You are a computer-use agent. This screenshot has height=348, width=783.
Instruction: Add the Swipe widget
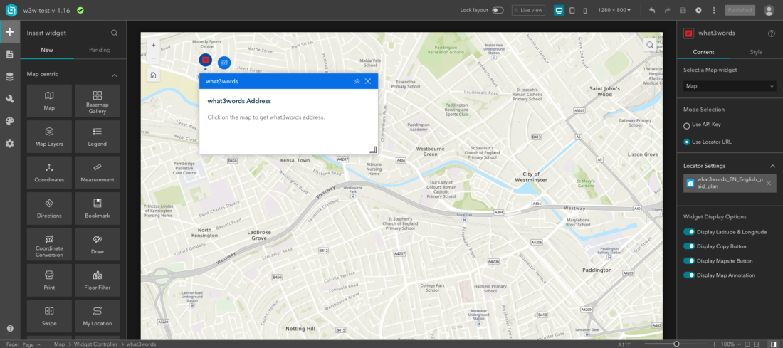pos(49,316)
